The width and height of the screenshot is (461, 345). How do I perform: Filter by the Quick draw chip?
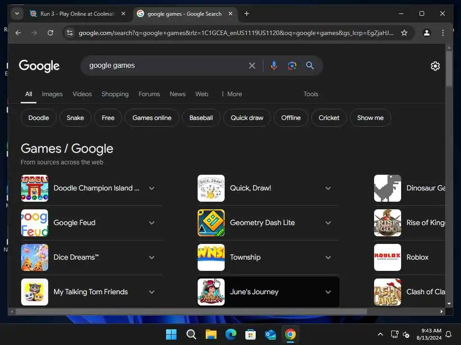coord(247,118)
